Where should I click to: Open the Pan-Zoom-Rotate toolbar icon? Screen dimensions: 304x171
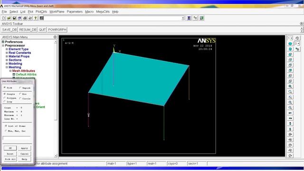(x=19, y=18)
